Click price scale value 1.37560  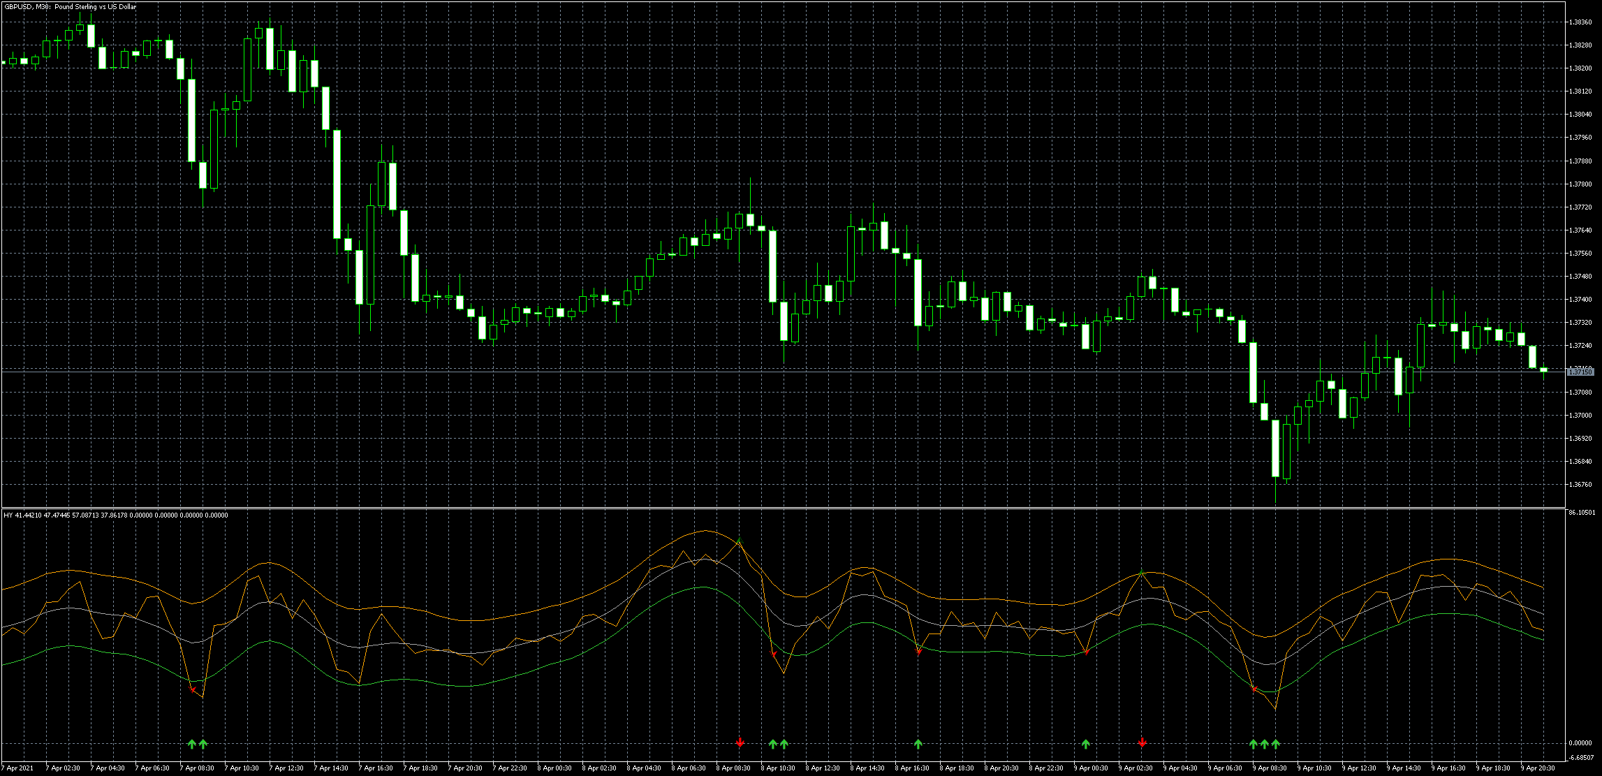(x=1580, y=254)
